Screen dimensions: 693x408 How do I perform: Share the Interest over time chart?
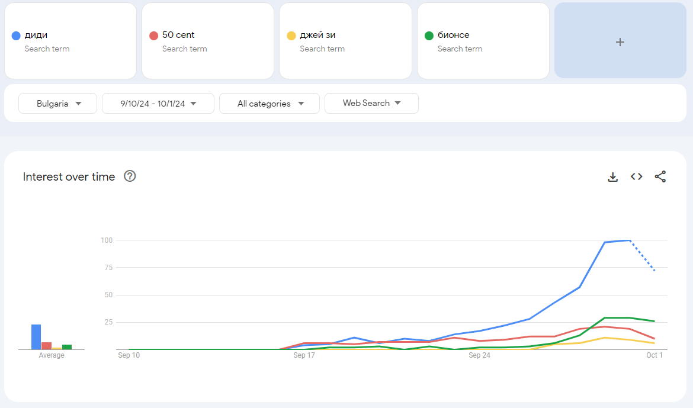pyautogui.click(x=660, y=176)
